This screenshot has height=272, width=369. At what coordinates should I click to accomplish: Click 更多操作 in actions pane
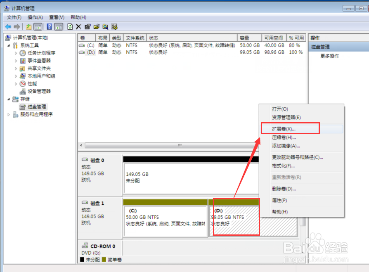click(329, 56)
